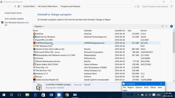Open CamStudio Help menu
The height and width of the screenshot is (98, 175).
click(125, 90)
